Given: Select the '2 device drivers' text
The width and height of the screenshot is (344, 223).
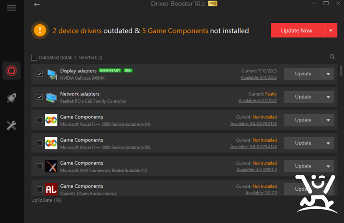Looking at the screenshot, I should click(77, 31).
